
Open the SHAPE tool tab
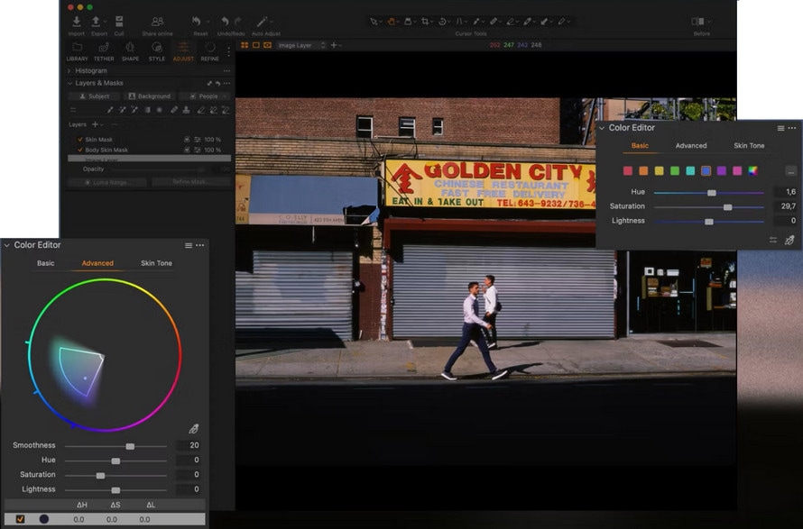[x=130, y=51]
